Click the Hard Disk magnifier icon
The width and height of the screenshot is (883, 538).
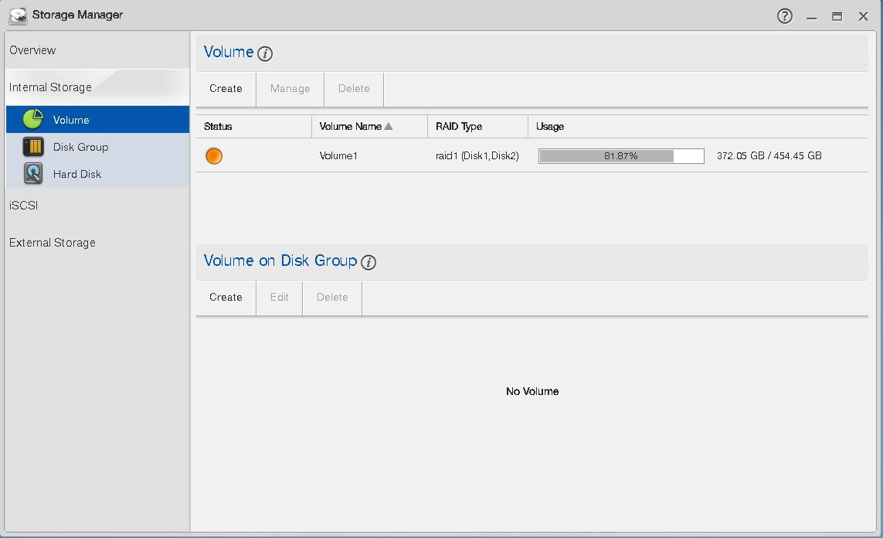33,173
